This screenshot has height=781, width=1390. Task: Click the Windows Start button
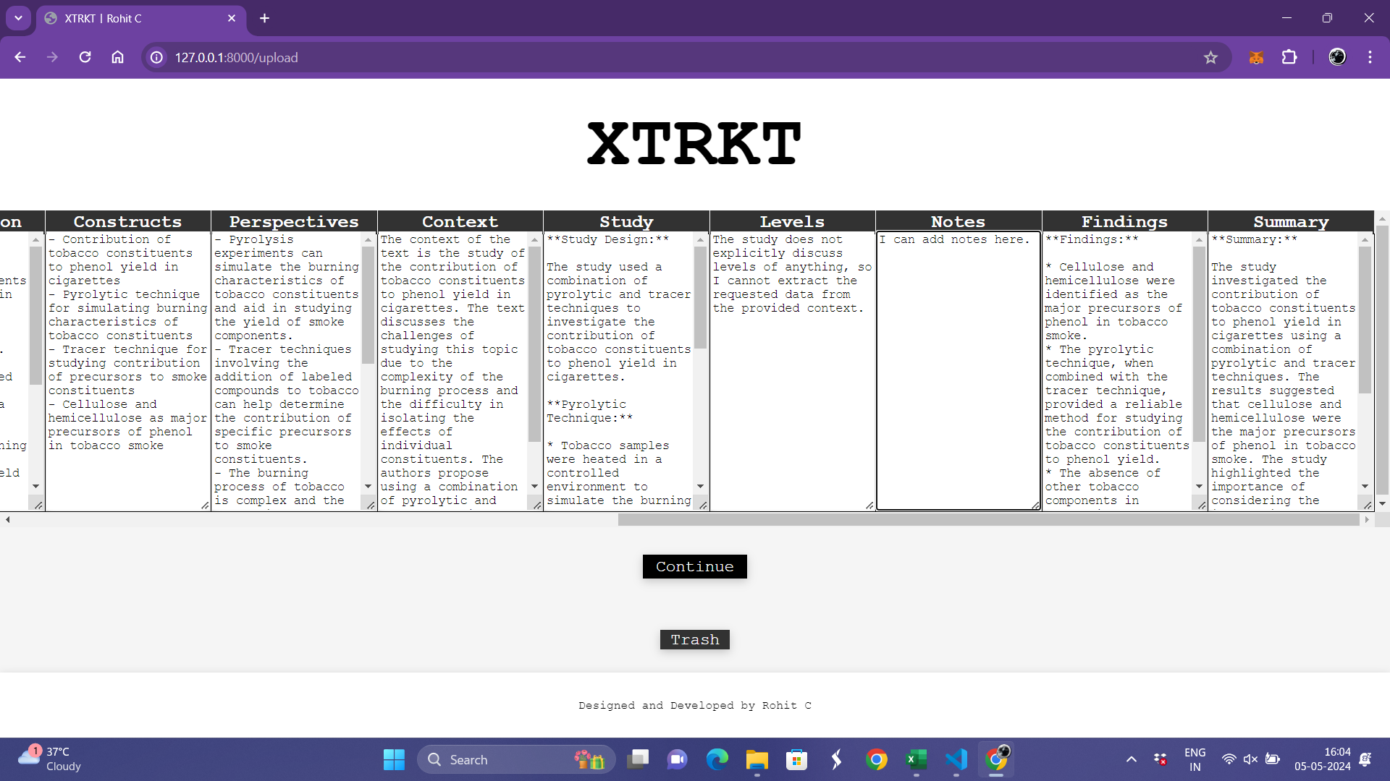click(x=394, y=759)
